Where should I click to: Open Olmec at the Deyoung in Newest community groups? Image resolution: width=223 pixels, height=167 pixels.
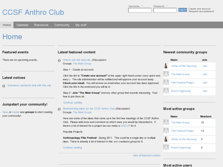[x=184, y=66]
